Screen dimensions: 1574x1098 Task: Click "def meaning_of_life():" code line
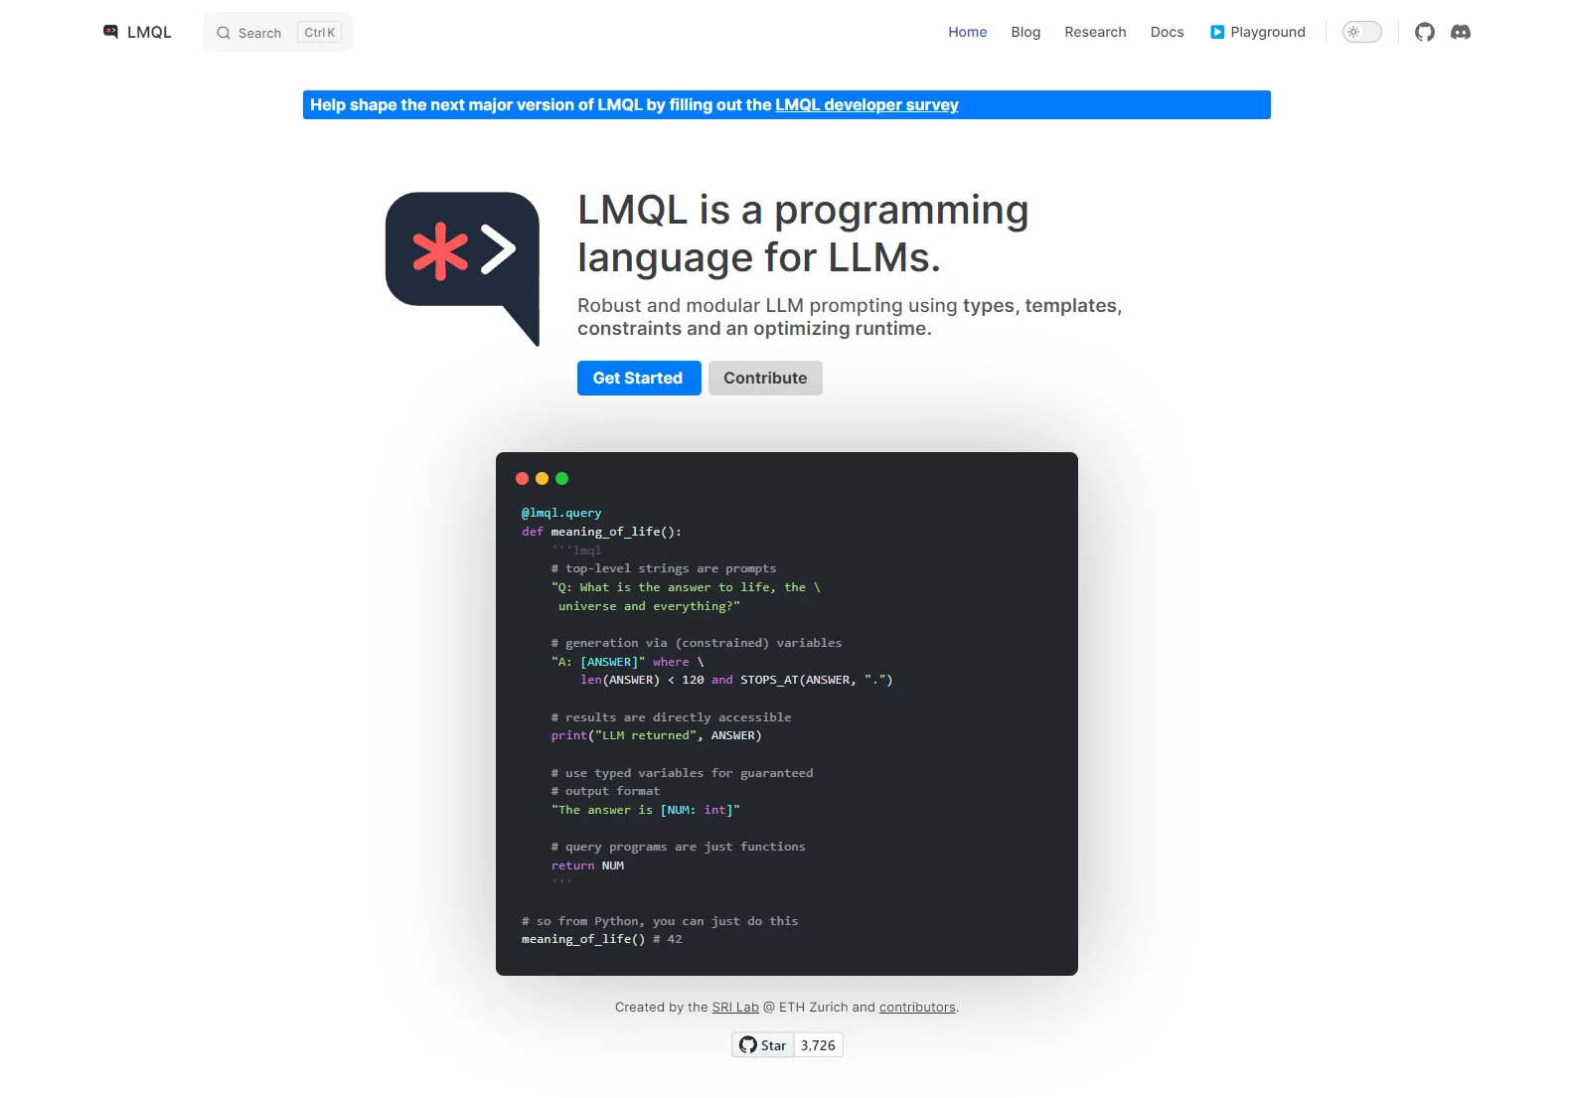click(601, 532)
